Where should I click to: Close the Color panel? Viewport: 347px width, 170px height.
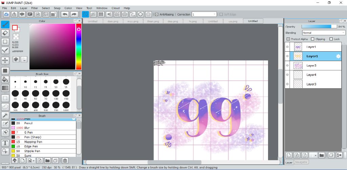[x=79, y=21]
